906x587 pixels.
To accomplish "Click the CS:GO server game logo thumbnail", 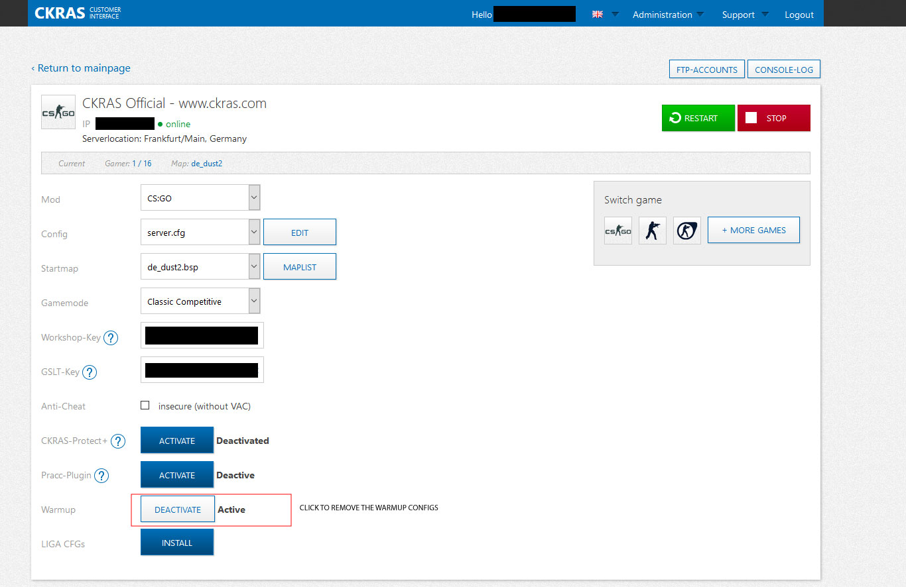I will tap(58, 112).
